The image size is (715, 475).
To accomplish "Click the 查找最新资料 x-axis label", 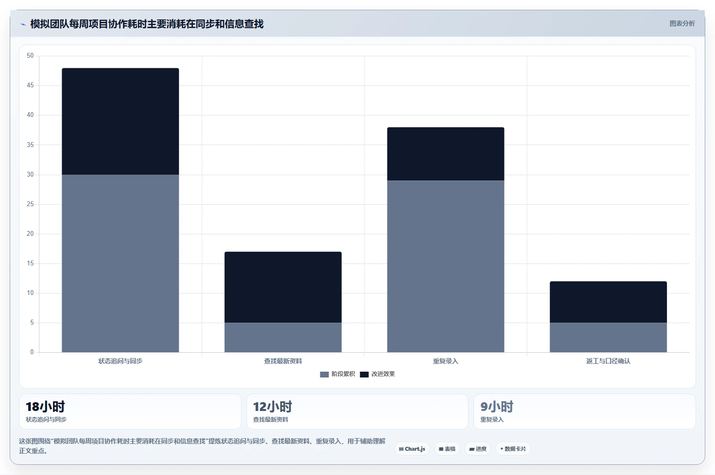I will [283, 361].
